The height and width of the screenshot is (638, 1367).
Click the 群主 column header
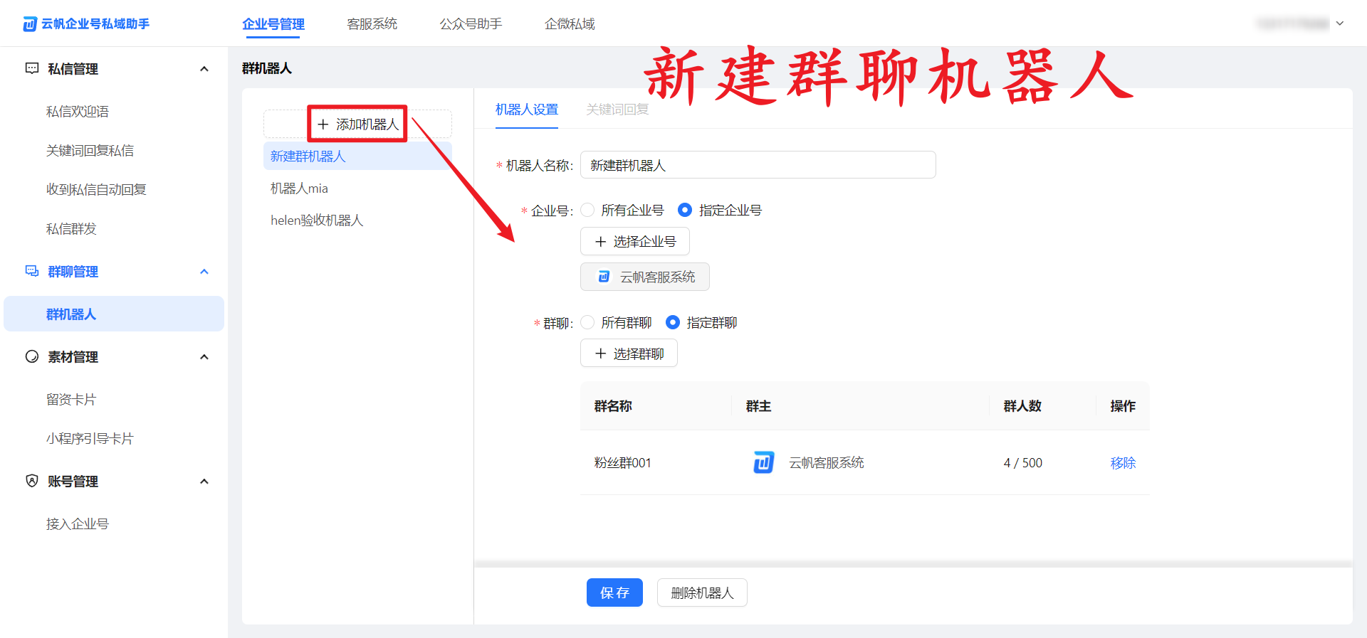(x=758, y=406)
